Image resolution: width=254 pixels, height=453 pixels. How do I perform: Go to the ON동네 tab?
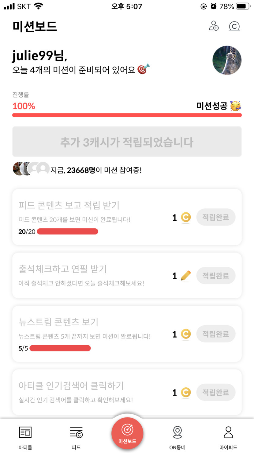[x=177, y=437]
